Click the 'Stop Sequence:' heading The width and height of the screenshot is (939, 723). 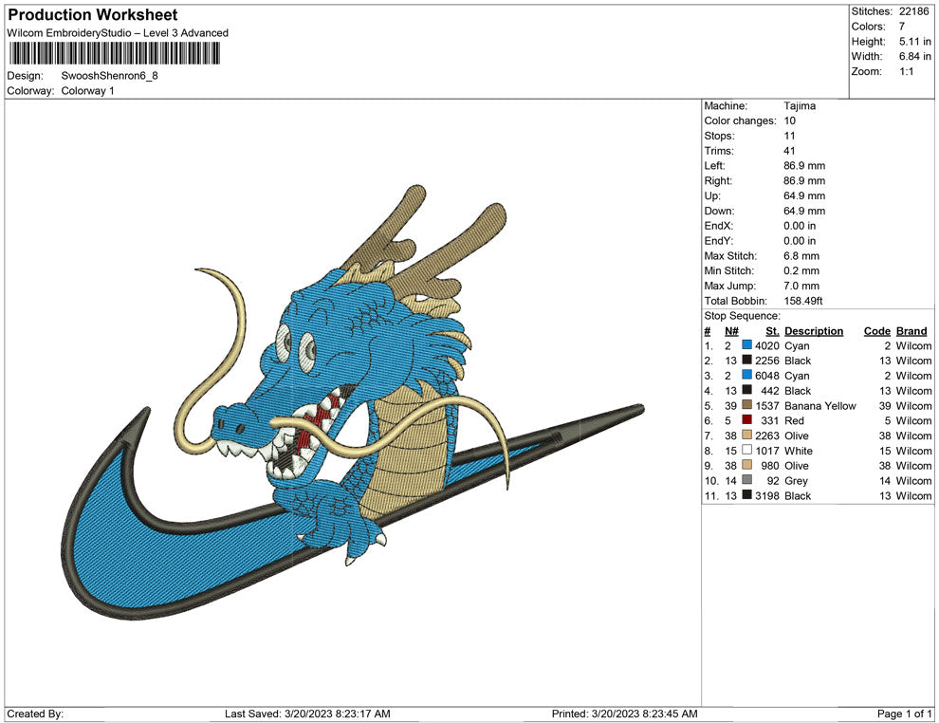(742, 316)
